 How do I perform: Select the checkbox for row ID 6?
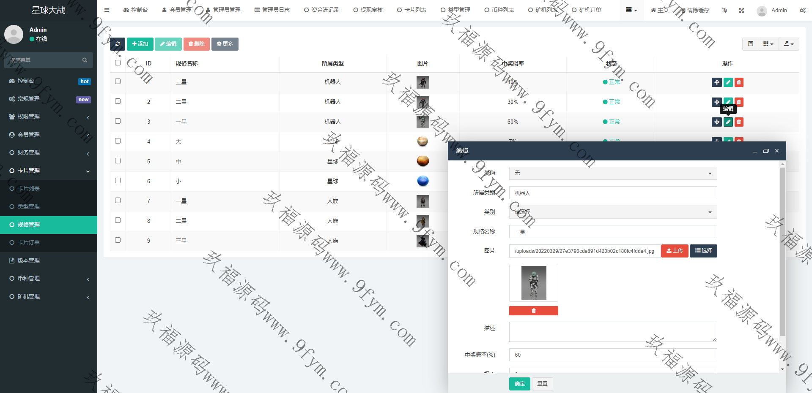click(x=118, y=181)
